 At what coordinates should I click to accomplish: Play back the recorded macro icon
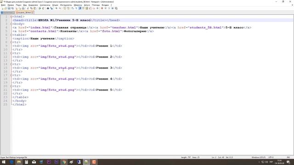[109, 8]
